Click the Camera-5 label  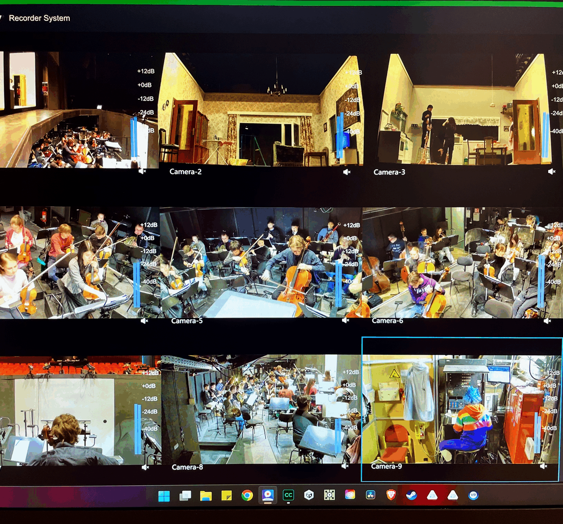[x=187, y=321]
